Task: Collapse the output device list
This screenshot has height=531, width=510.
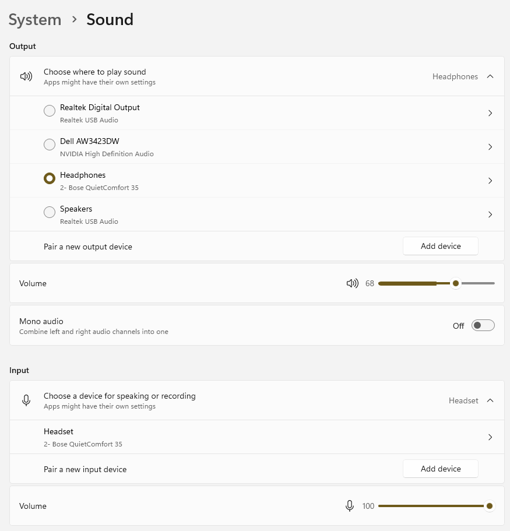Action: tap(490, 76)
